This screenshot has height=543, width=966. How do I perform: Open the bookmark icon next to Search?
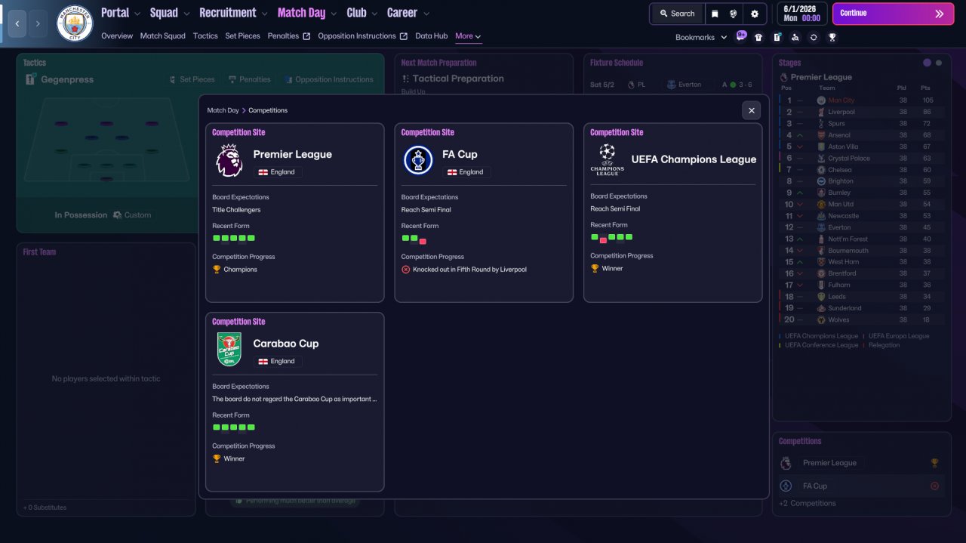715,14
